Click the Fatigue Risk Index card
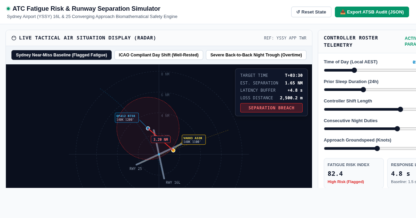 click(x=354, y=173)
